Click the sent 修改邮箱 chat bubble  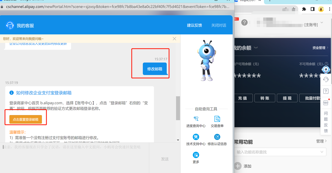(155, 69)
